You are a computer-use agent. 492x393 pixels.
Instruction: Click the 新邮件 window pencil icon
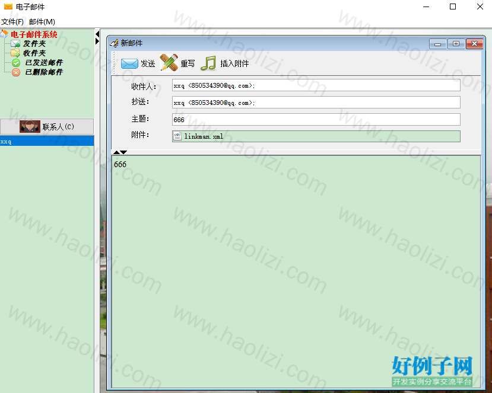tap(114, 43)
